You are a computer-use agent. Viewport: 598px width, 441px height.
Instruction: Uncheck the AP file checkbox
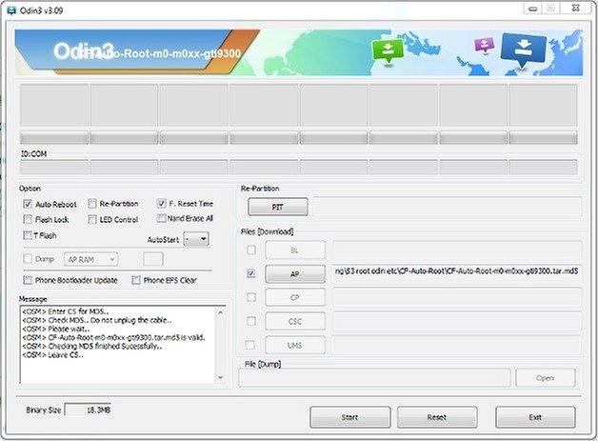(x=251, y=273)
